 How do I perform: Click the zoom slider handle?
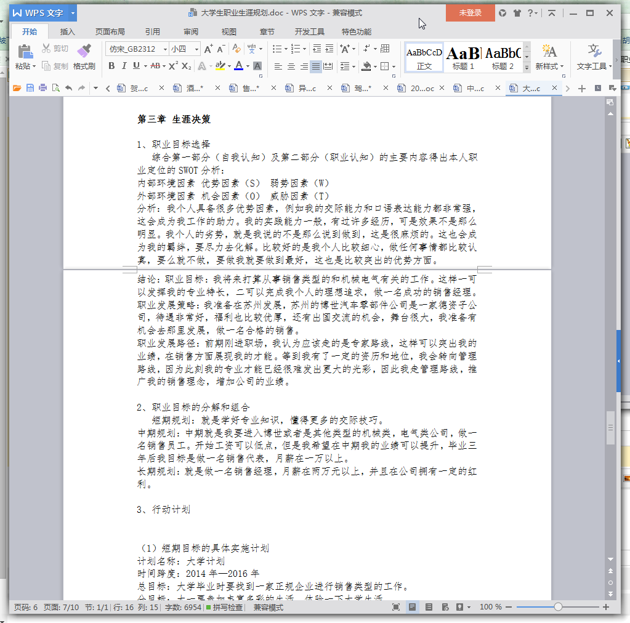tap(558, 607)
